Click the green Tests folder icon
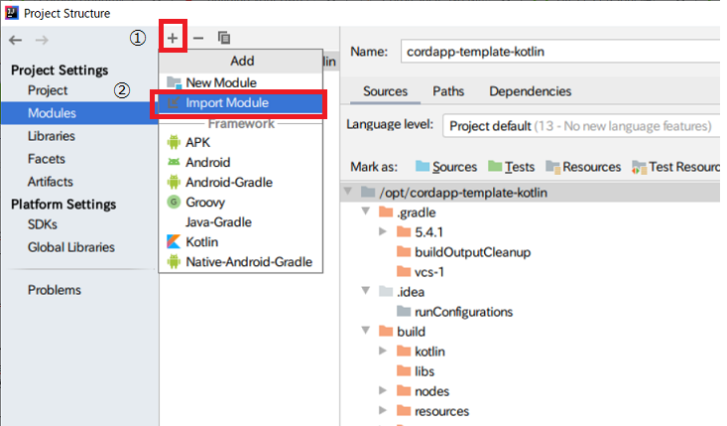727x426 pixels. click(495, 166)
